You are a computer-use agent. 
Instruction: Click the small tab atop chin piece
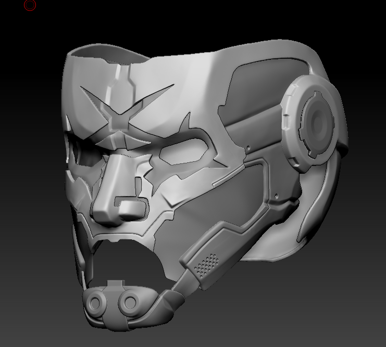click(x=115, y=285)
